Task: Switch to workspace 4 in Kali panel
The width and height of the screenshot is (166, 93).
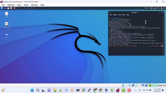Action: click(x=30, y=8)
